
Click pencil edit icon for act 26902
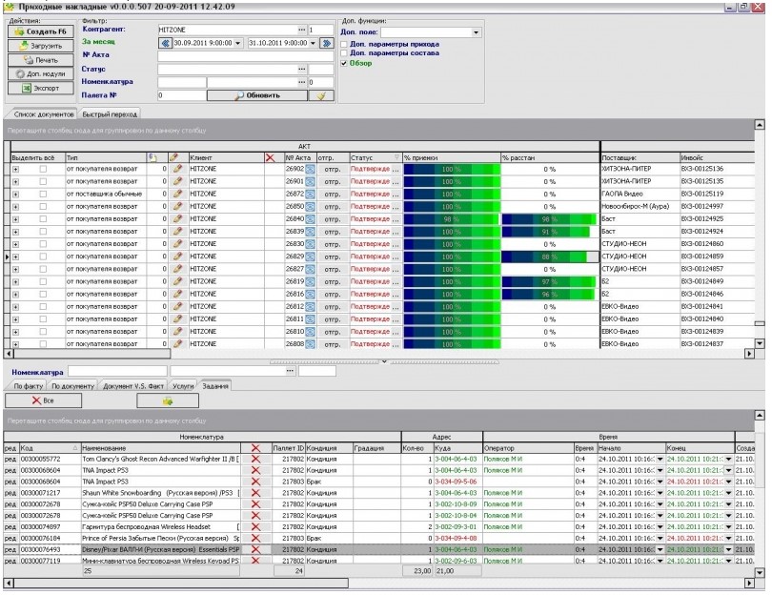(x=175, y=168)
